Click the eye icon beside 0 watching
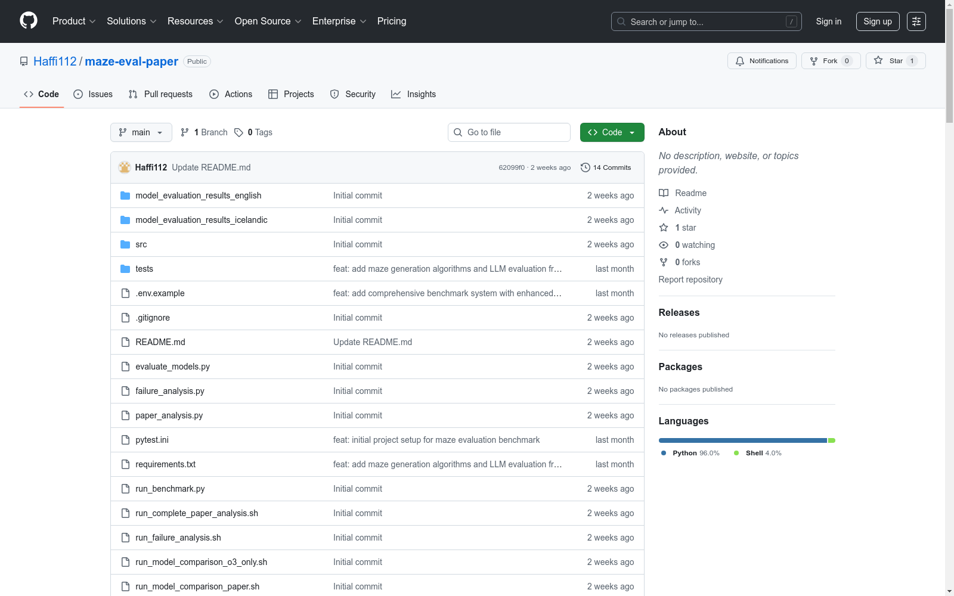 (664, 245)
